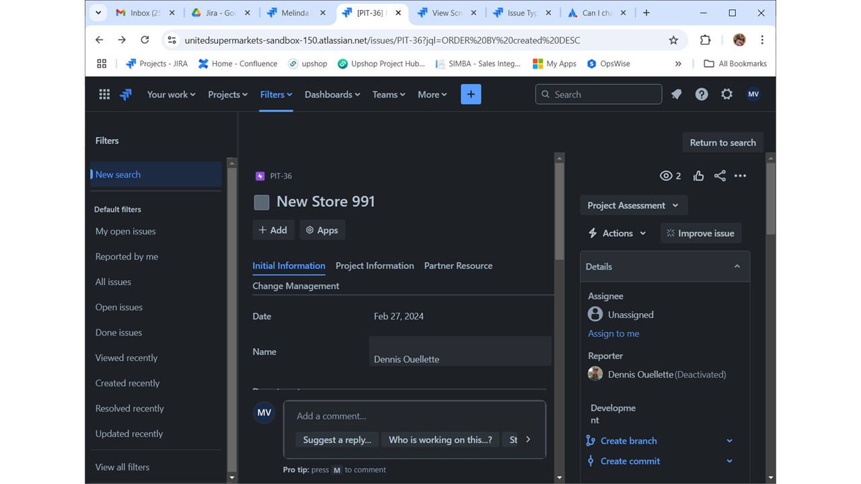Open Jira settings with the gear icon
Viewport: 861px width, 484px height.
click(726, 94)
